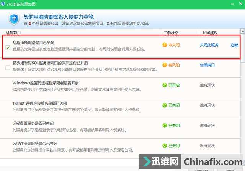Select the 加固建议 column header
The image size is (245, 171).
[210, 33]
